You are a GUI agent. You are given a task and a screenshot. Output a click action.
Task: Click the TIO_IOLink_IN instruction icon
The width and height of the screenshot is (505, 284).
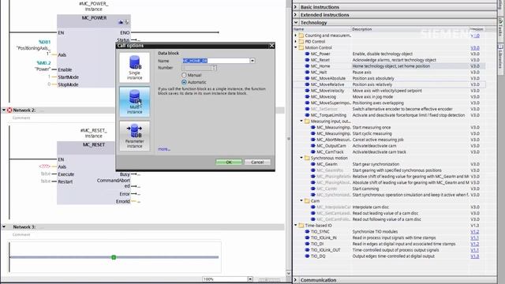coord(307,237)
